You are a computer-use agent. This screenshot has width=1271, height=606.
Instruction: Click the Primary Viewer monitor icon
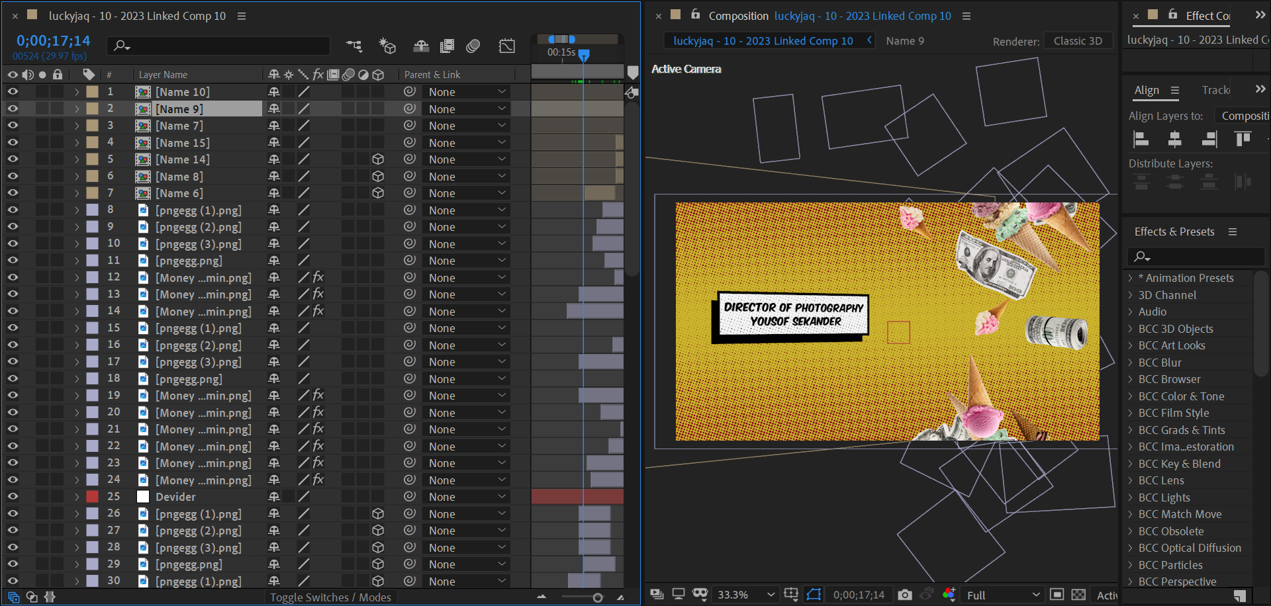(679, 594)
